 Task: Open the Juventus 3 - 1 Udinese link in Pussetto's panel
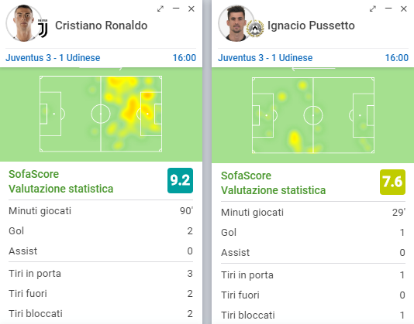(x=265, y=58)
